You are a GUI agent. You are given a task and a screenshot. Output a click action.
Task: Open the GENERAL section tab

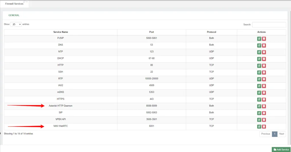[x=14, y=15]
